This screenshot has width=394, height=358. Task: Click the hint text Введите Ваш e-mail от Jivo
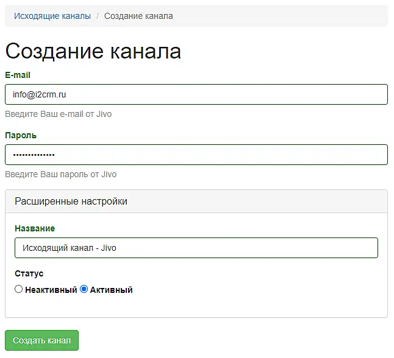(x=59, y=114)
